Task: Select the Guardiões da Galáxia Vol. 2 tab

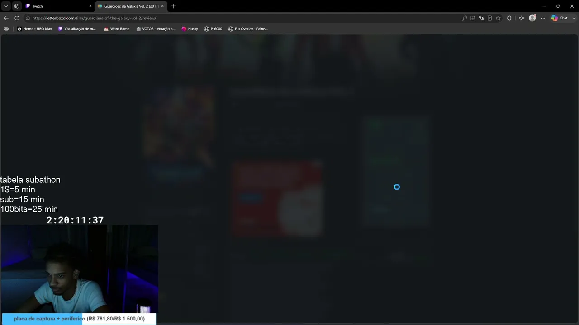Action: pos(131,6)
